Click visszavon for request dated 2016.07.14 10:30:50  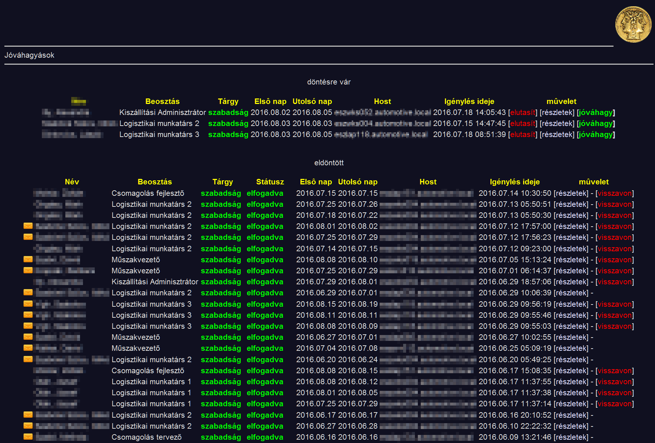click(x=615, y=193)
